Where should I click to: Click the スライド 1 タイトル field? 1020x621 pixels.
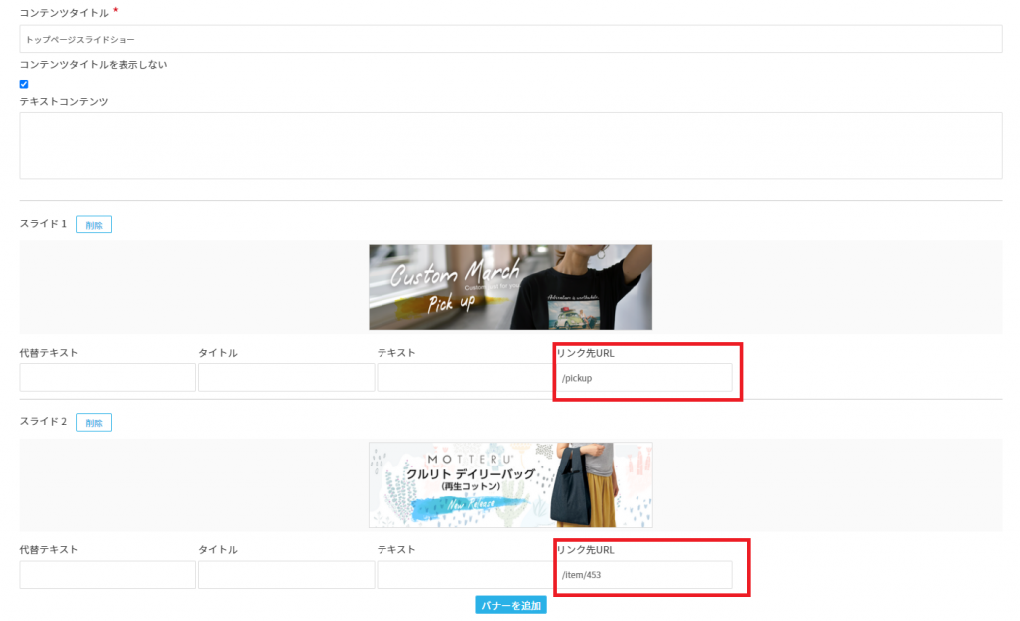286,378
